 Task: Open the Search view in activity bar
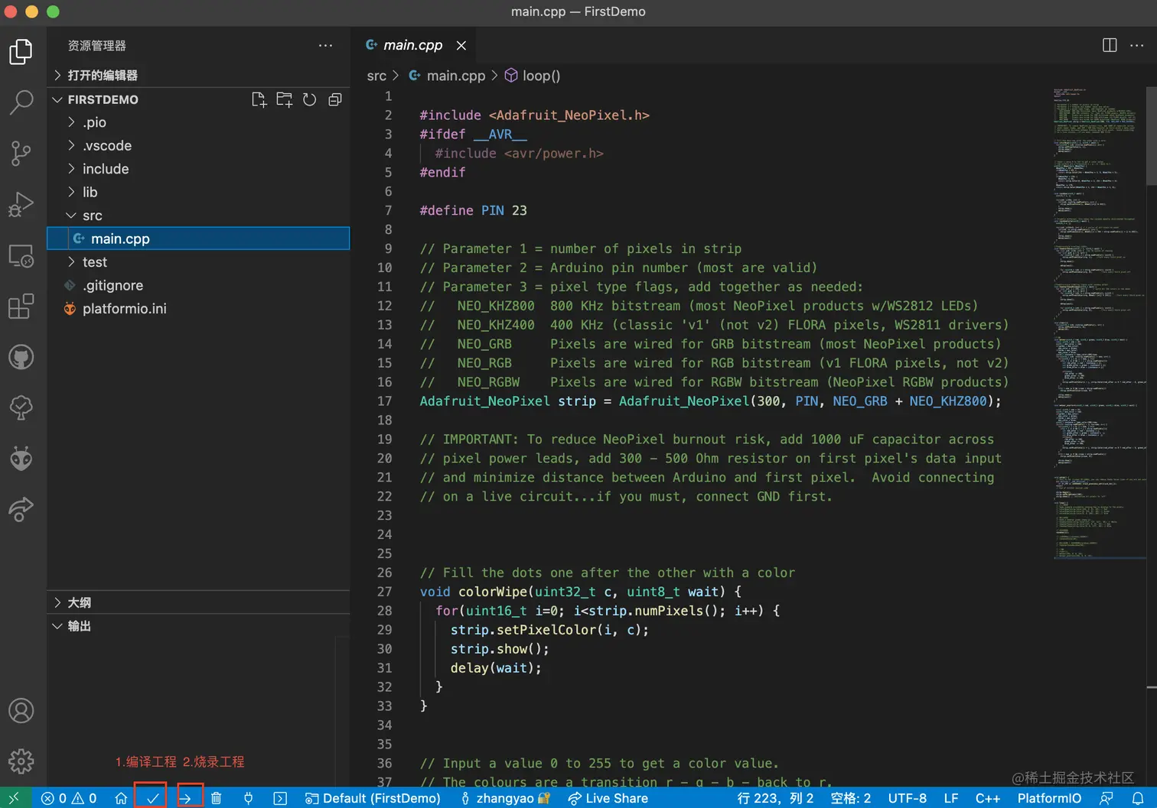coord(21,102)
